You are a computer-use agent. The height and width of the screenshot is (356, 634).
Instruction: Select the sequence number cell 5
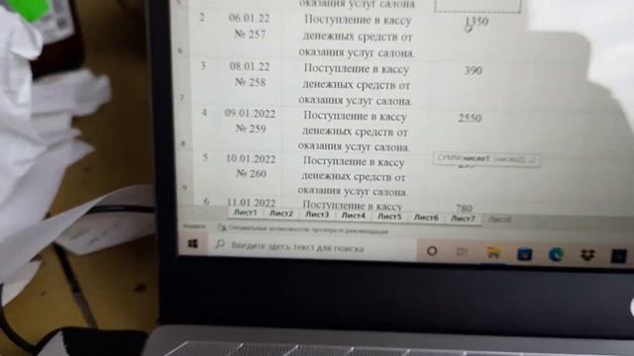(x=205, y=157)
